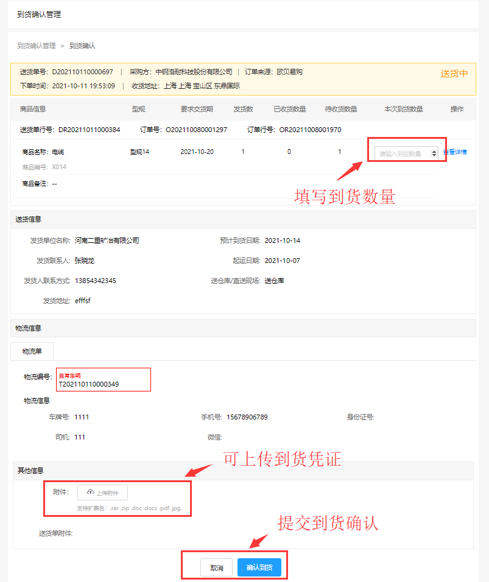Image resolution: width=489 pixels, height=582 pixels.
Task: Submit with the 确认到货 button
Action: 261,567
